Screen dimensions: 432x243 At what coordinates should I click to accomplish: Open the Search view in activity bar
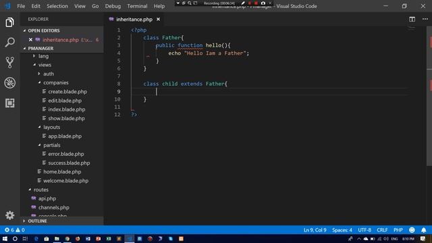tap(9, 43)
